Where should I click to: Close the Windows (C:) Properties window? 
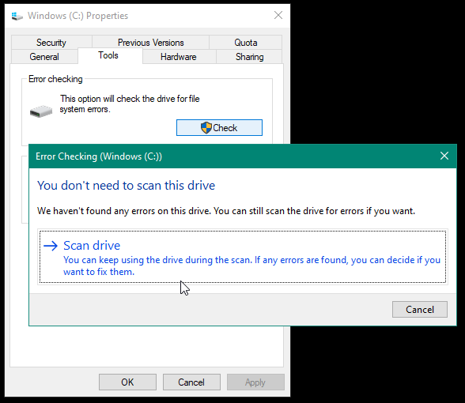[278, 15]
